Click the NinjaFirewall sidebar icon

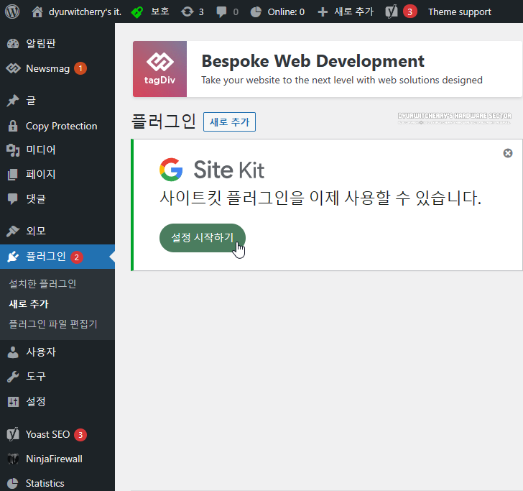[13, 459]
